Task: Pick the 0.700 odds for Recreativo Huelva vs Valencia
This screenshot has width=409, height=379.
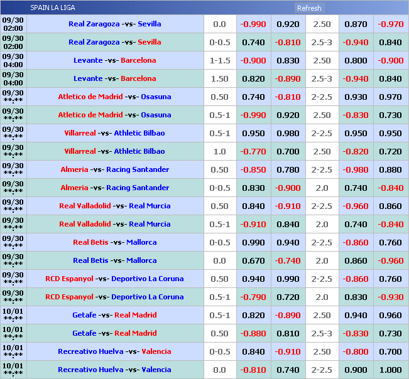Action: click(x=390, y=351)
